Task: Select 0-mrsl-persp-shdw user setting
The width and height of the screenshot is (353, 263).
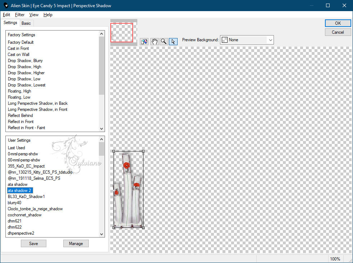Action: [23, 154]
